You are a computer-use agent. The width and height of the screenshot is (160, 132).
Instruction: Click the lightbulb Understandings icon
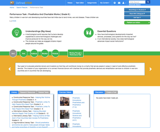pos(17,33)
